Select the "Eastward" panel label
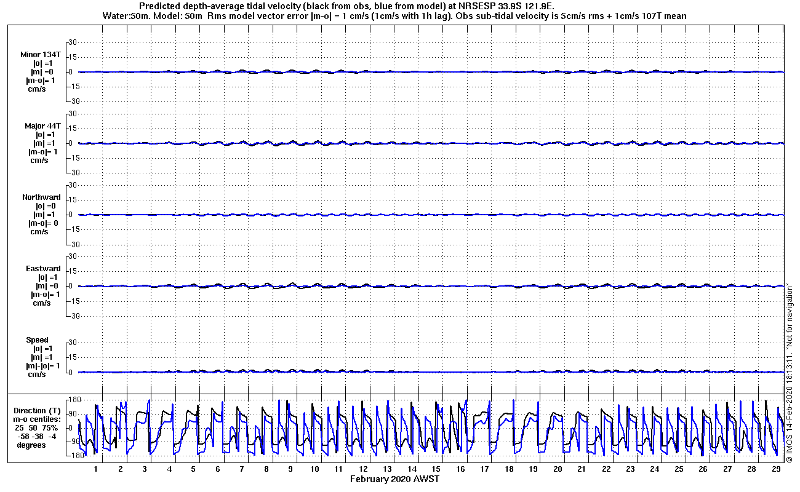The height and width of the screenshot is (492, 800). (43, 269)
